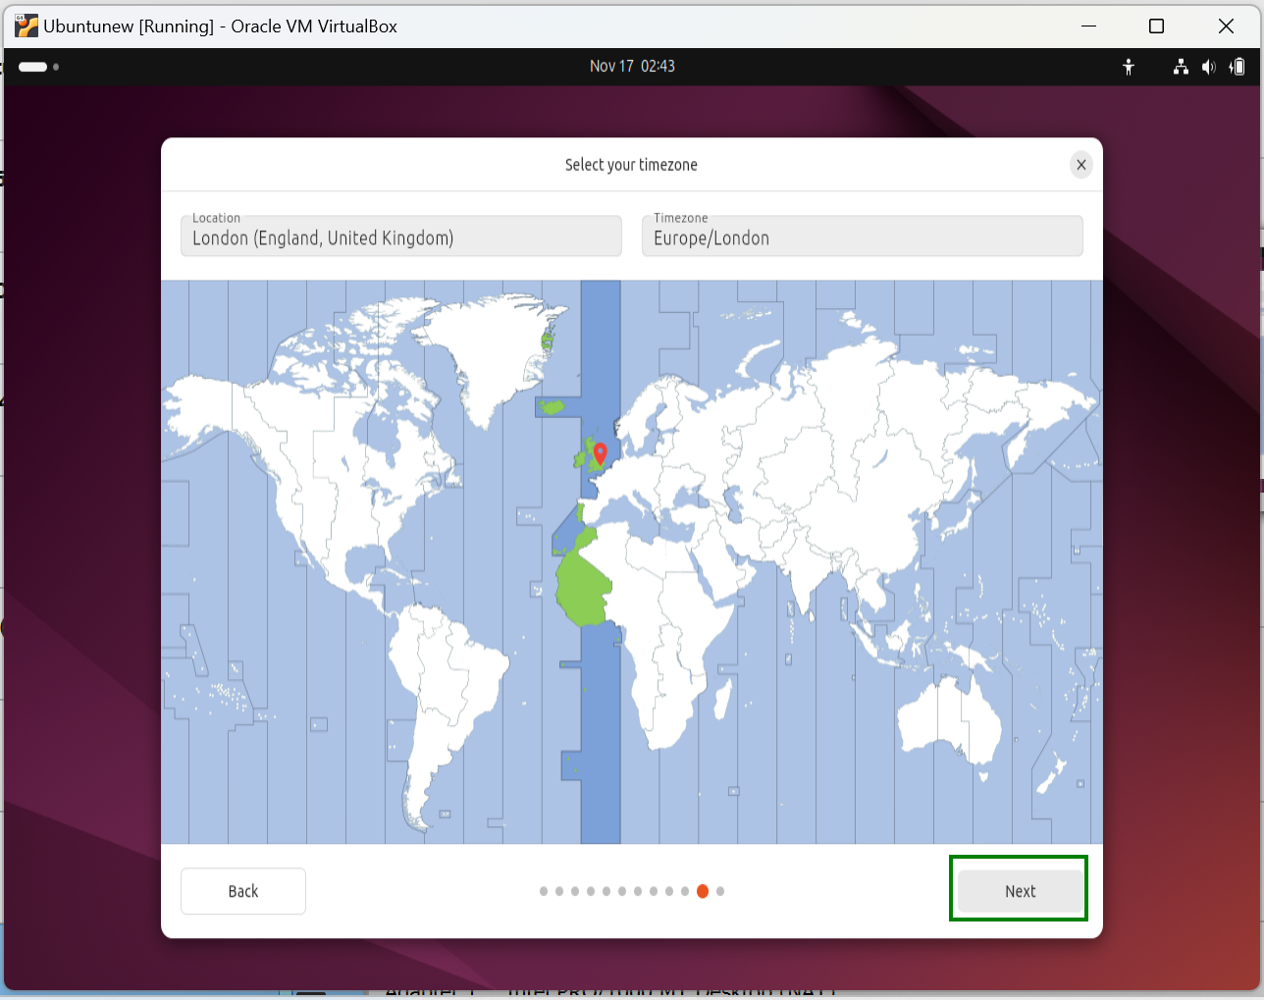Minimize the VirtualBox window
1264x1000 pixels.
1088,26
